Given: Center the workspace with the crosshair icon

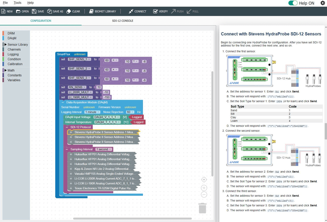Looking at the screenshot, I should tap(204, 179).
